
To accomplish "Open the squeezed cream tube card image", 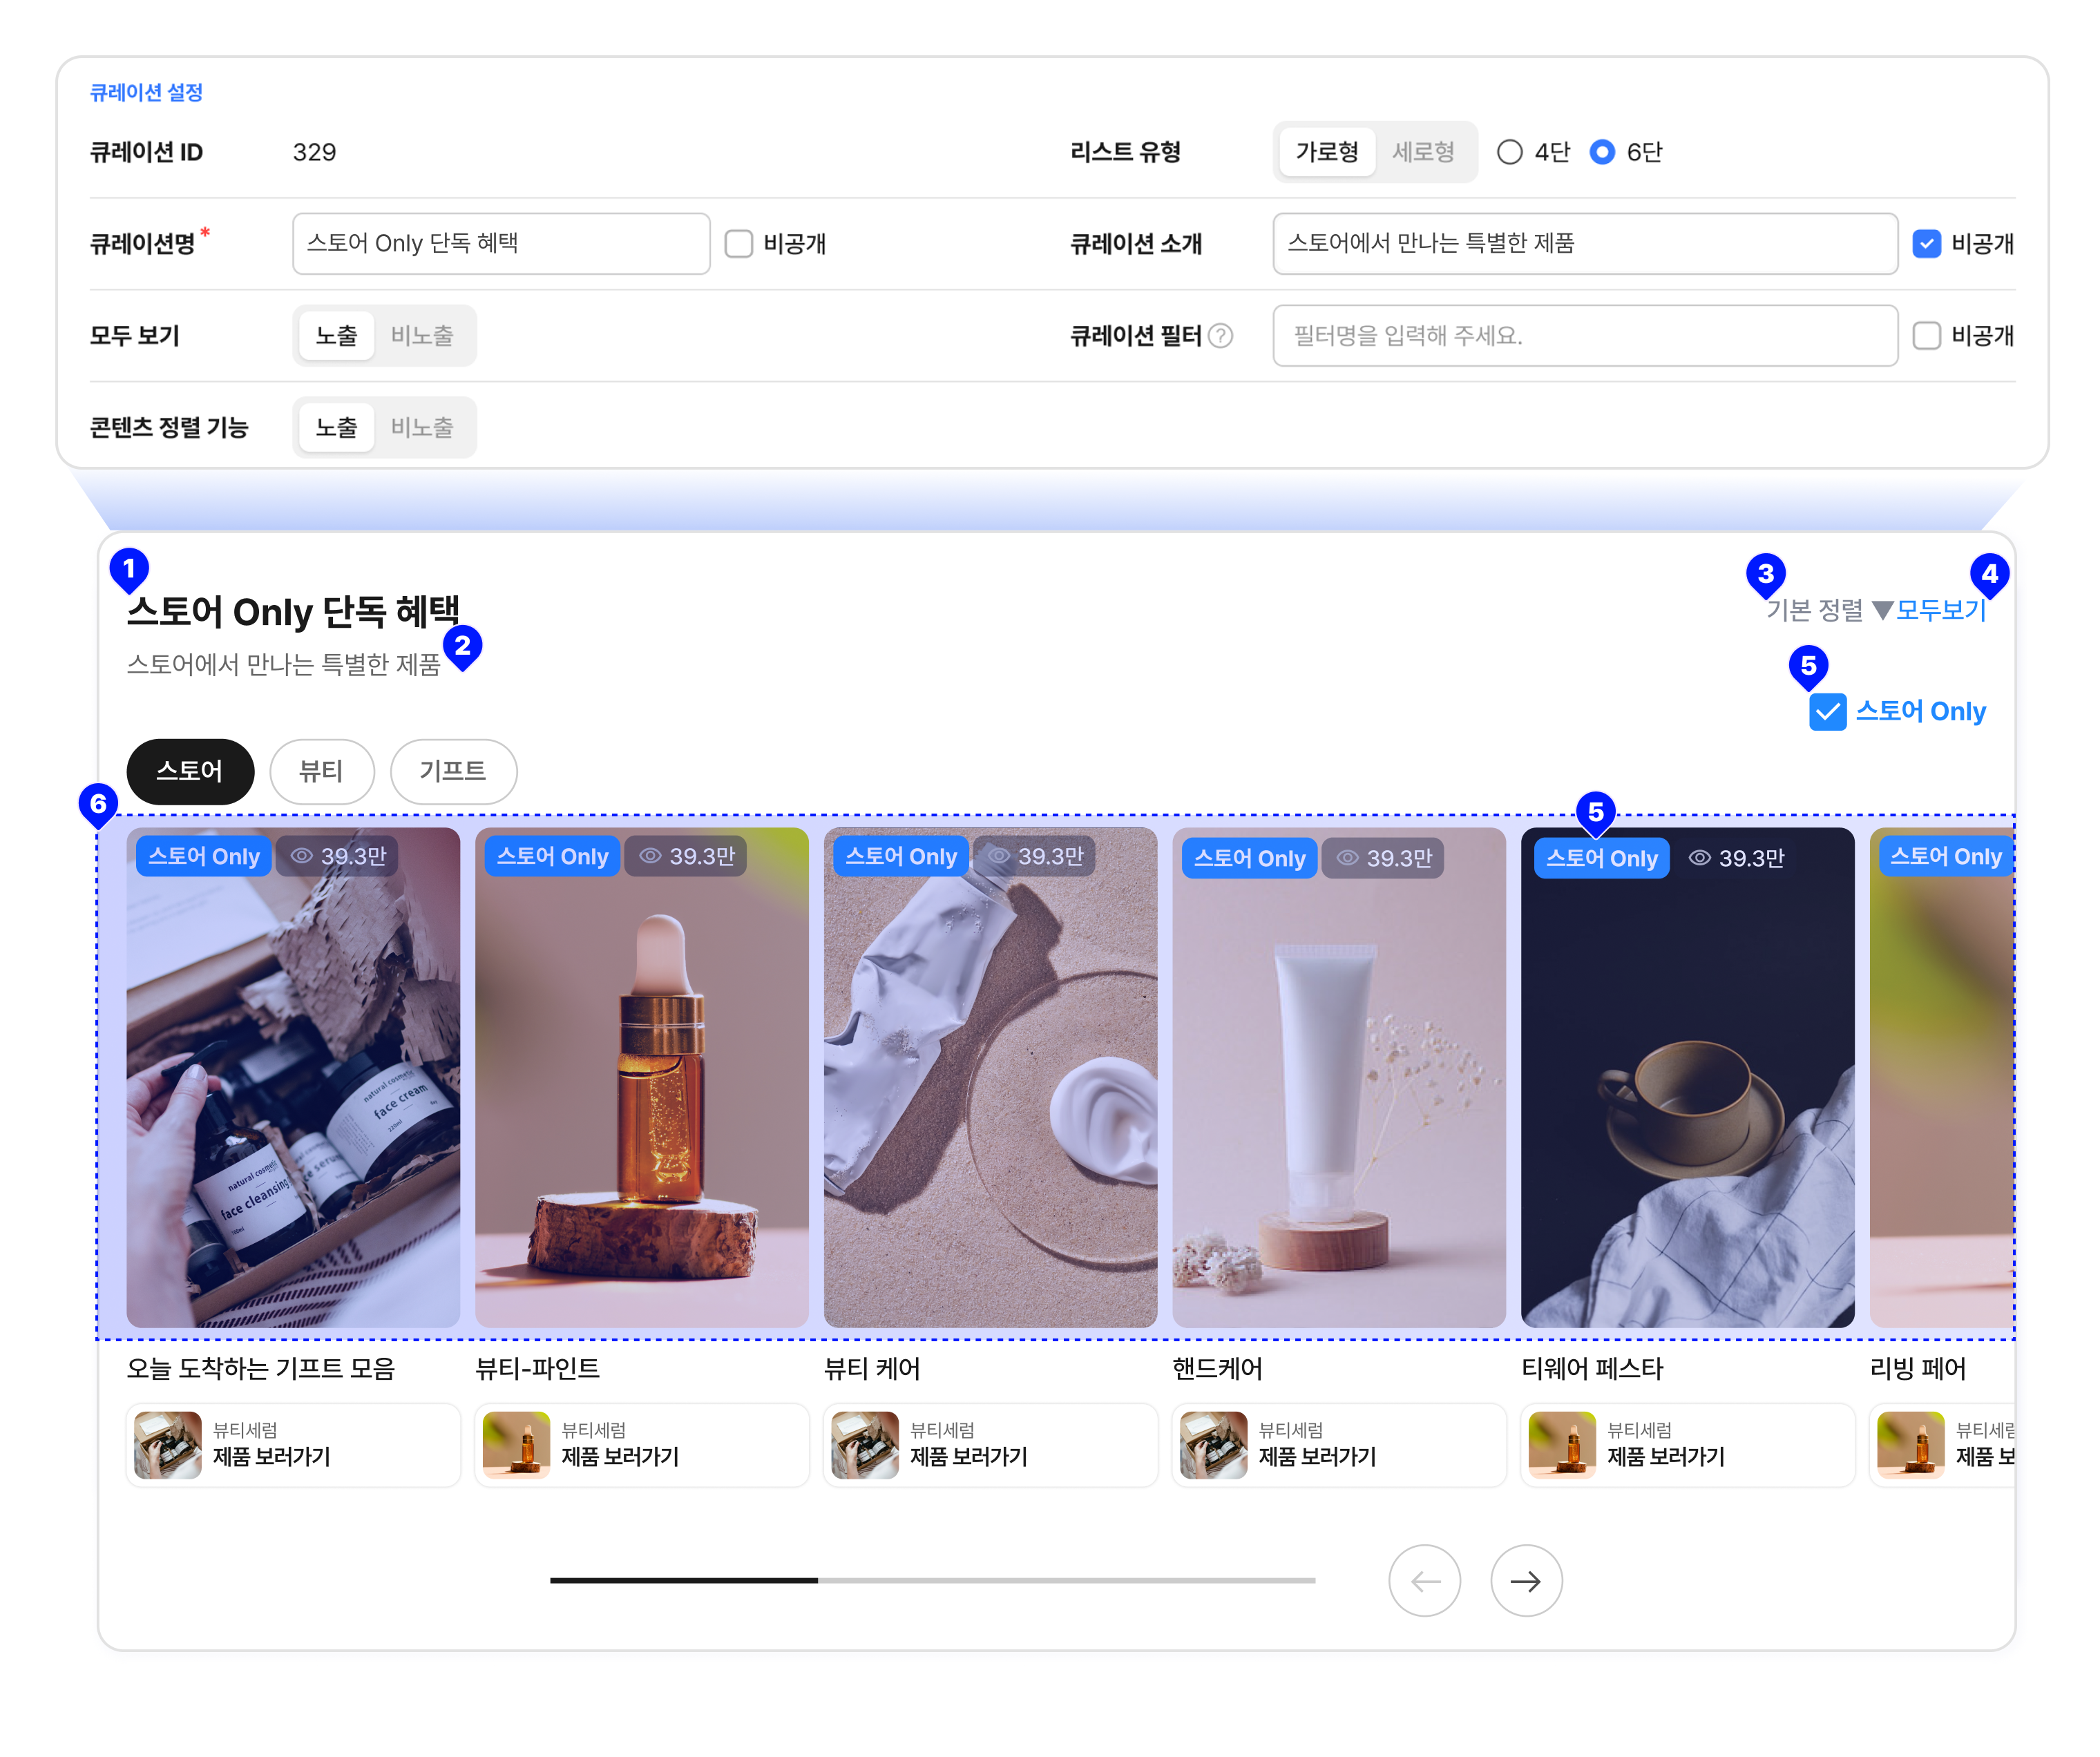I will [990, 1077].
